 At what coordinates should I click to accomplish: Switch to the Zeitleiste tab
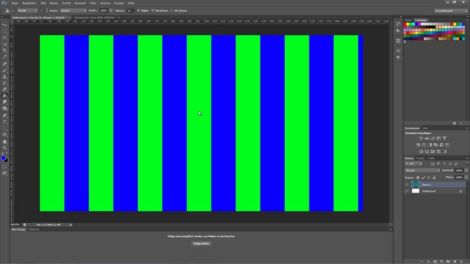[34, 230]
